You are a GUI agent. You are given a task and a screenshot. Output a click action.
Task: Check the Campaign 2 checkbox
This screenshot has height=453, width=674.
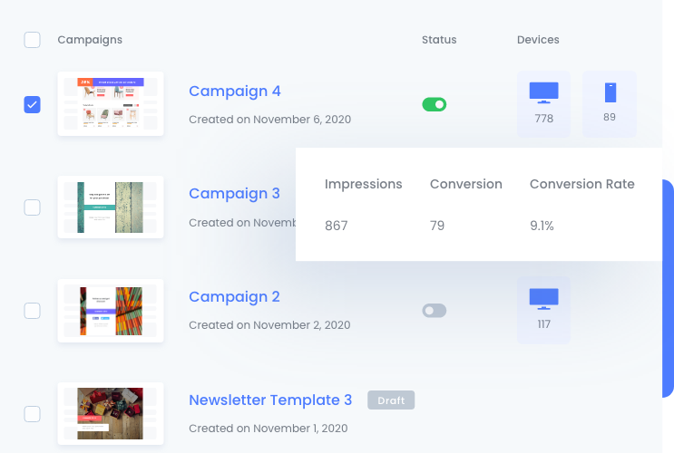click(33, 311)
